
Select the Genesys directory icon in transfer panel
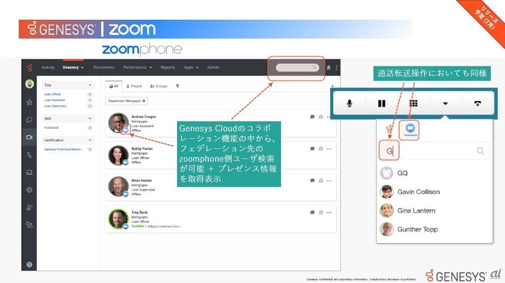pyautogui.click(x=390, y=130)
